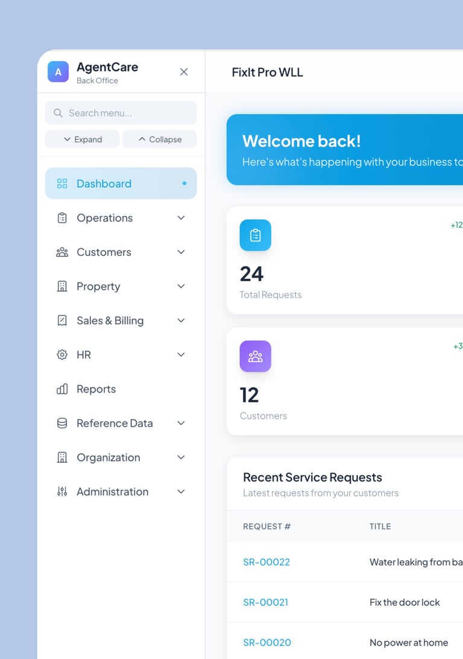This screenshot has height=659, width=463.
Task: Click the blue Total Requests clipboard icon
Action: pos(255,235)
